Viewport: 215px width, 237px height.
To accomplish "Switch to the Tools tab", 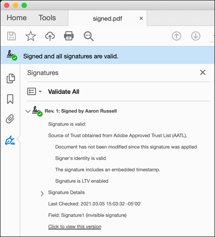I will 47,18.
